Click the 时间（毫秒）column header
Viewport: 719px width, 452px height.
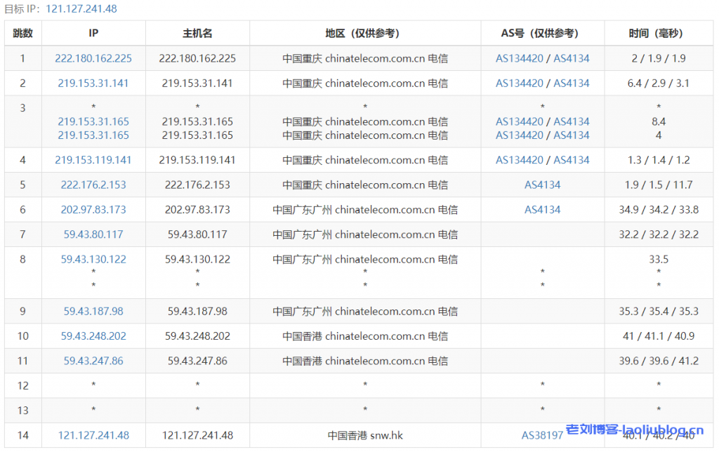coord(659,33)
